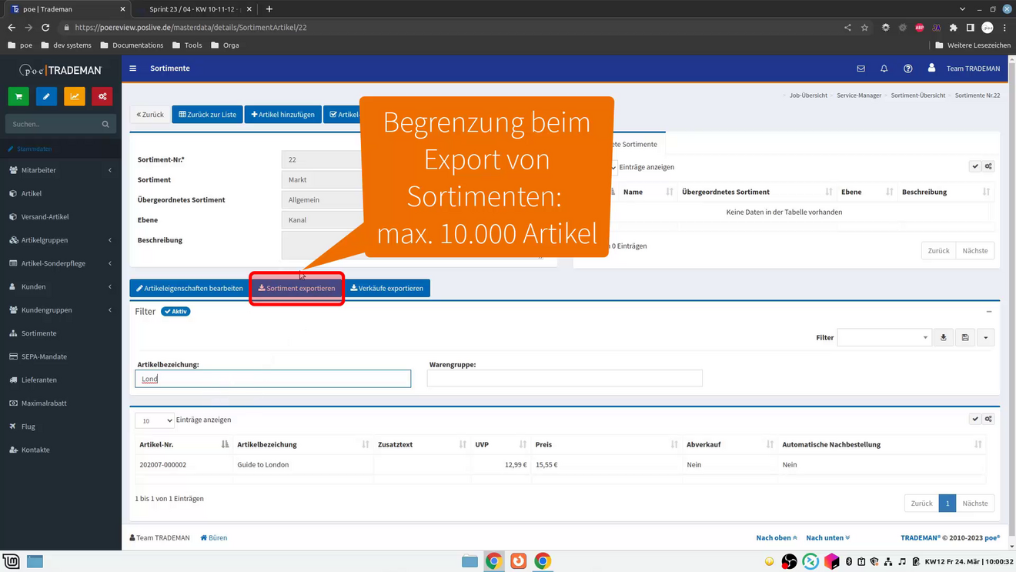Open Lieferanten in the sidebar

(x=60, y=380)
